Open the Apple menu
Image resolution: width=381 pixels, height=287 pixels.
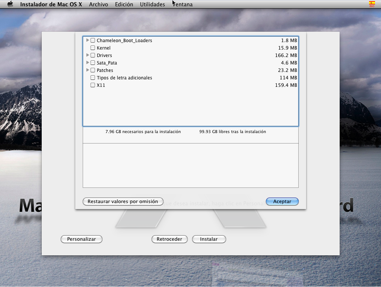click(x=10, y=4)
